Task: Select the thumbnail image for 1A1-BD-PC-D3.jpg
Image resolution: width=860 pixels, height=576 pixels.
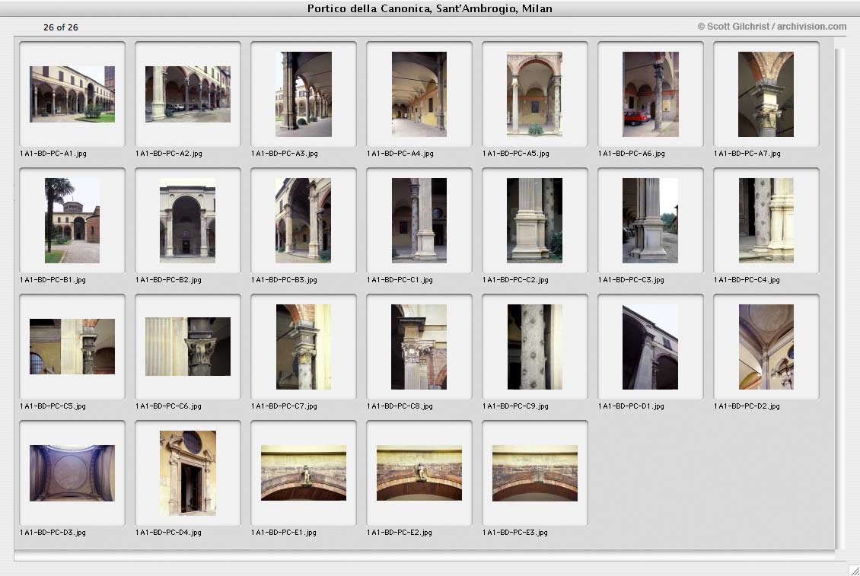Action: click(x=72, y=473)
